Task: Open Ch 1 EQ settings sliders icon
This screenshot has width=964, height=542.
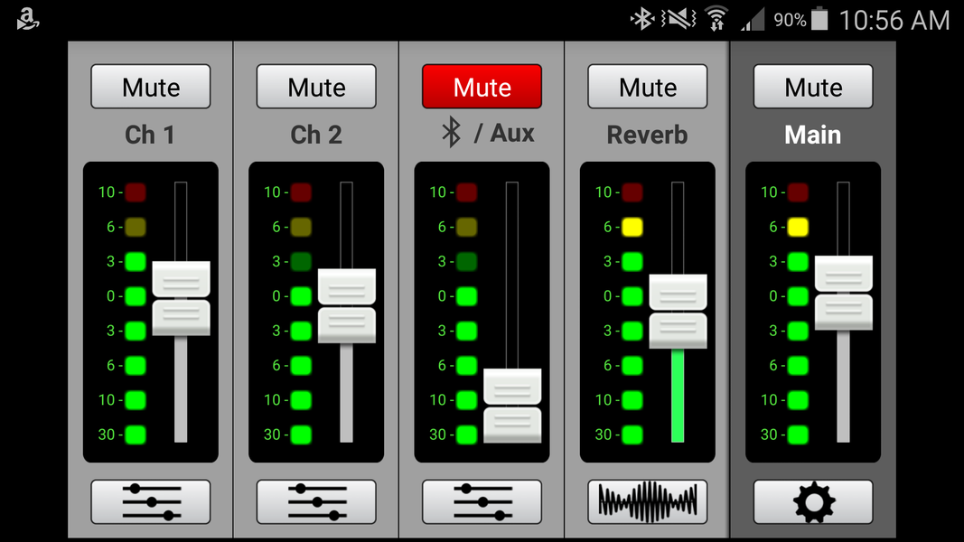Action: [151, 501]
